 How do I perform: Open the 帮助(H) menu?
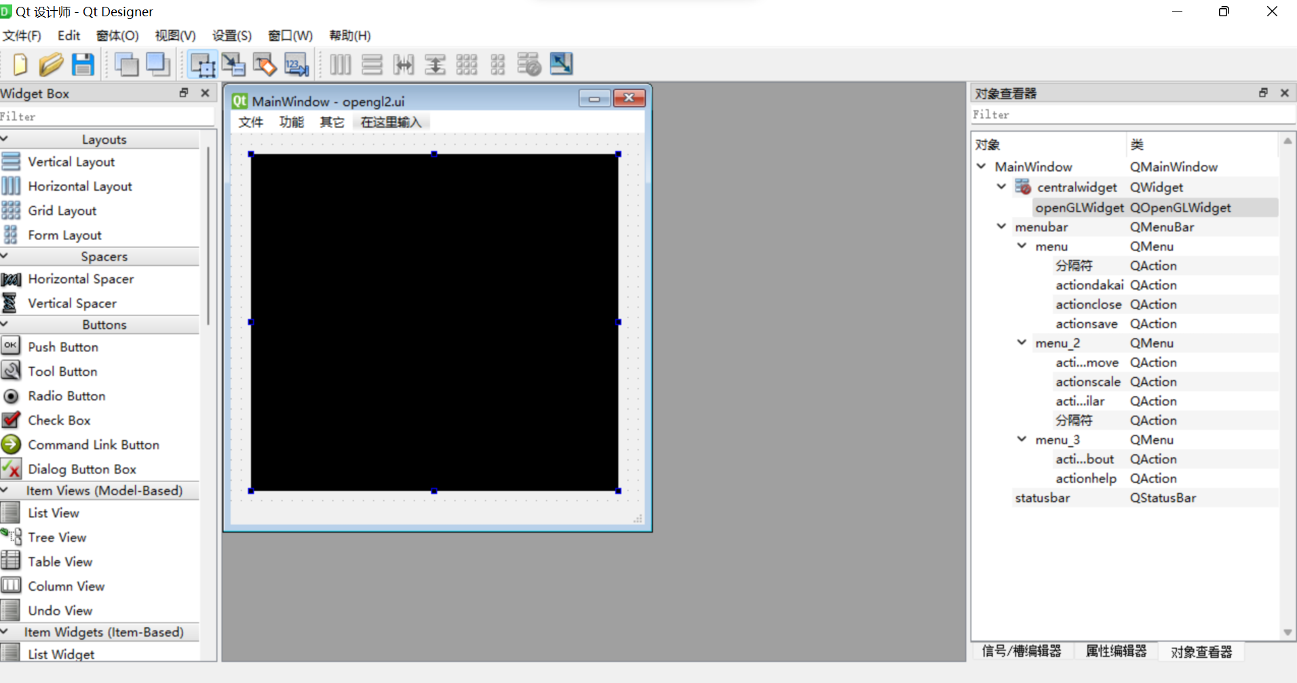click(x=350, y=35)
